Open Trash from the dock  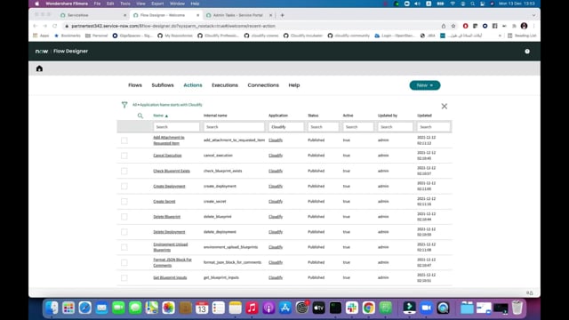tap(517, 308)
